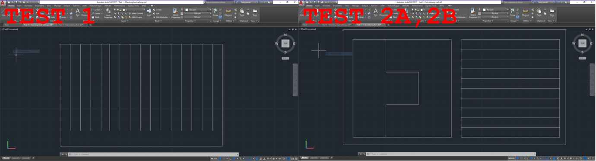Expand the Groups panel in left window
The width and height of the screenshot is (596, 161).
coord(217,21)
